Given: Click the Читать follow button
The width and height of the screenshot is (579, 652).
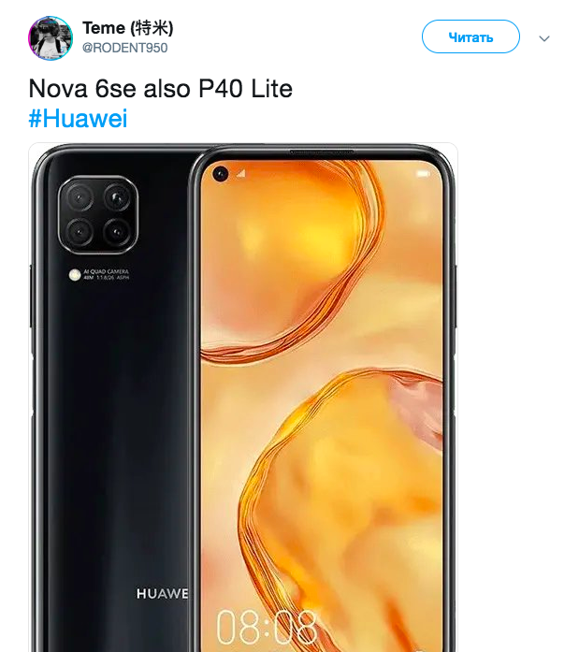Looking at the screenshot, I should pyautogui.click(x=470, y=36).
